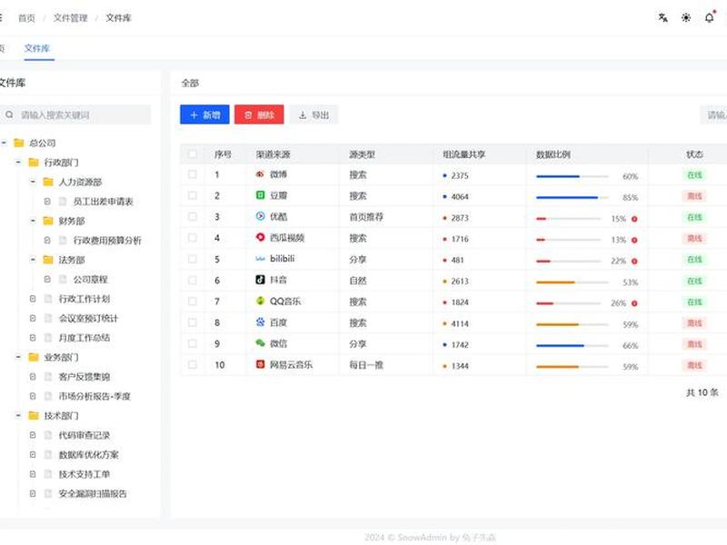Collapse the 业务部门 tree node

tap(18, 357)
